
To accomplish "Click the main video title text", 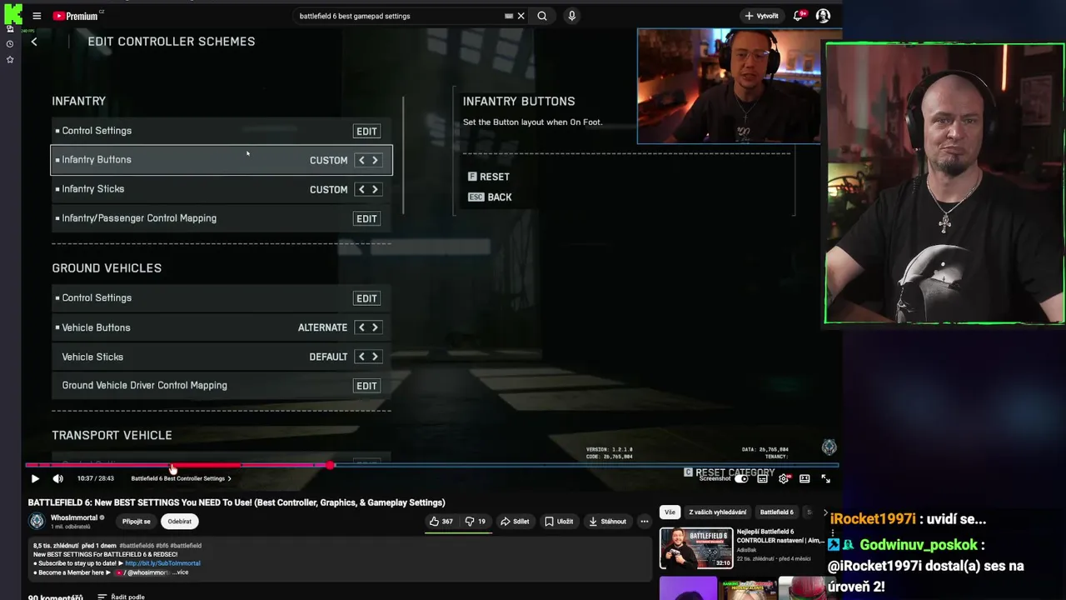I will pyautogui.click(x=237, y=502).
